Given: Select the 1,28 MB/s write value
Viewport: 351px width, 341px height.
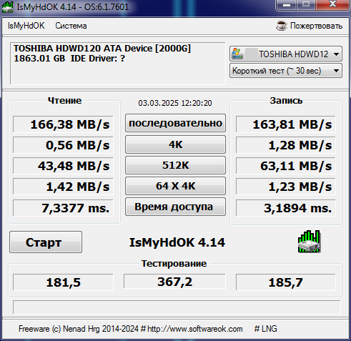Looking at the screenshot, I should coord(286,145).
